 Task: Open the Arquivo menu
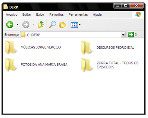pos(12,14)
